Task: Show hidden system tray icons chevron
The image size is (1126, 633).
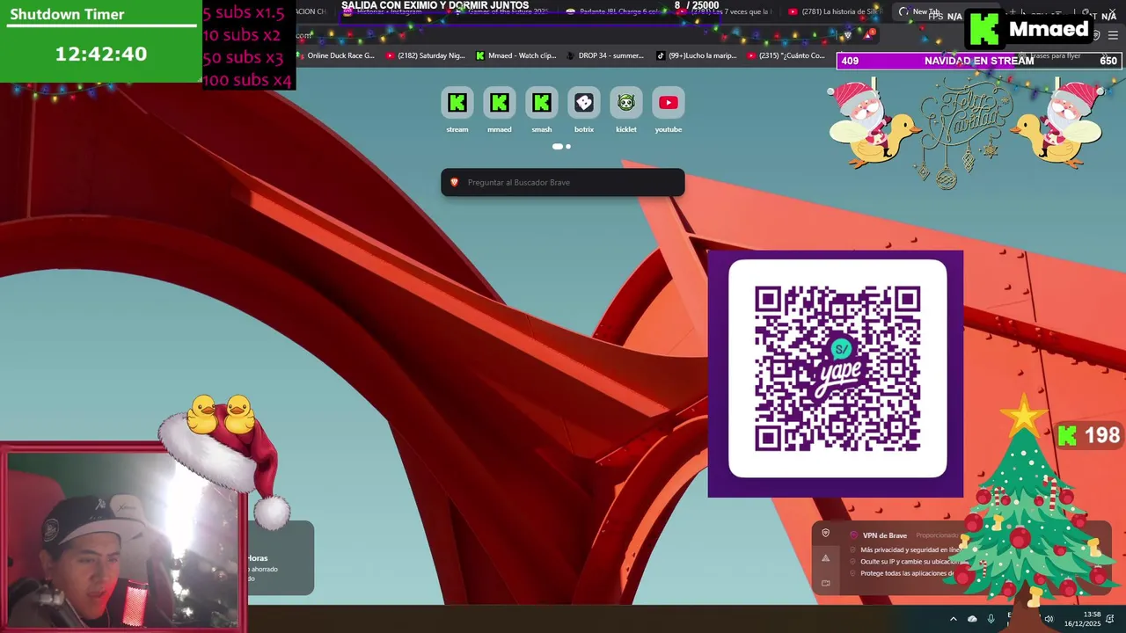Action: click(953, 619)
